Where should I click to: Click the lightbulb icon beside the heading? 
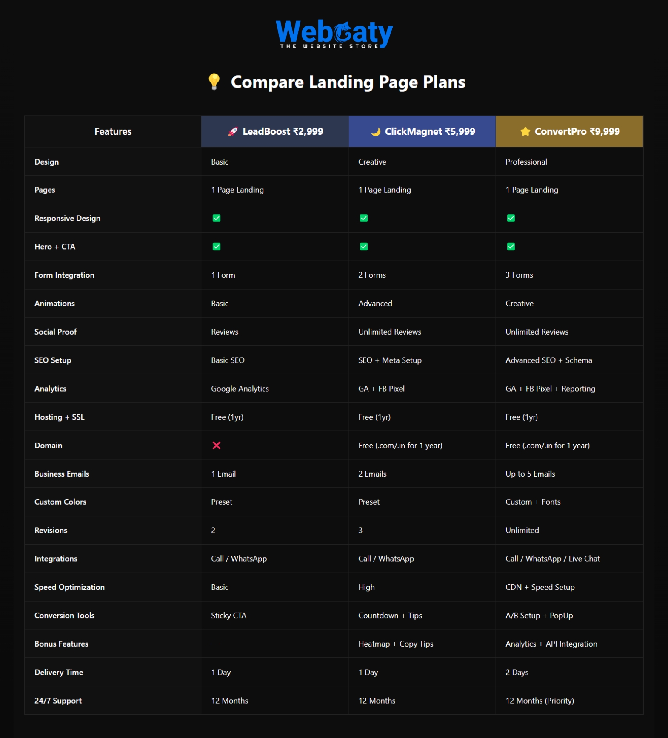(214, 82)
